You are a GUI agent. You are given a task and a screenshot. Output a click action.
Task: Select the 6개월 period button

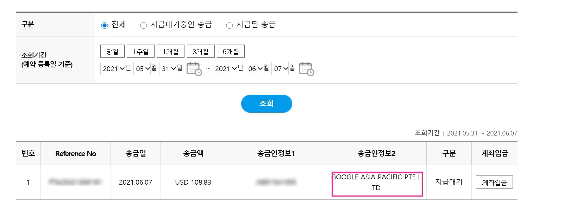point(231,51)
